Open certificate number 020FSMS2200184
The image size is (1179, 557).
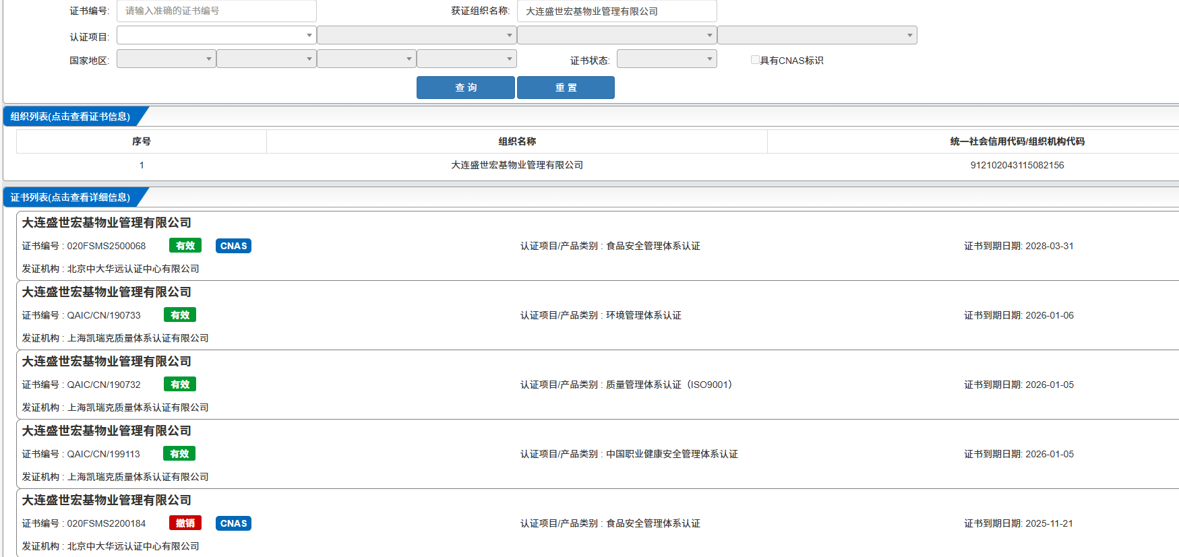[107, 523]
